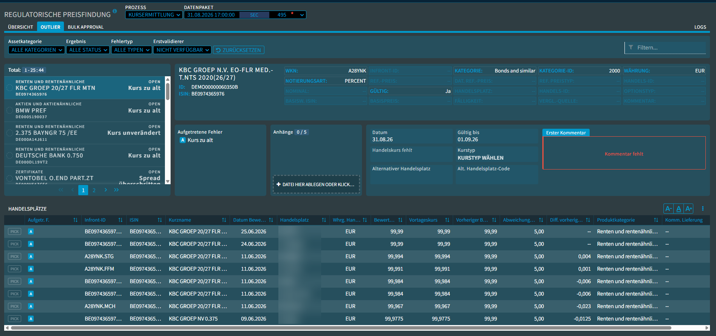Click the outlier list down scroll arrow
Screen dimensions: 716x336
pyautogui.click(x=168, y=182)
